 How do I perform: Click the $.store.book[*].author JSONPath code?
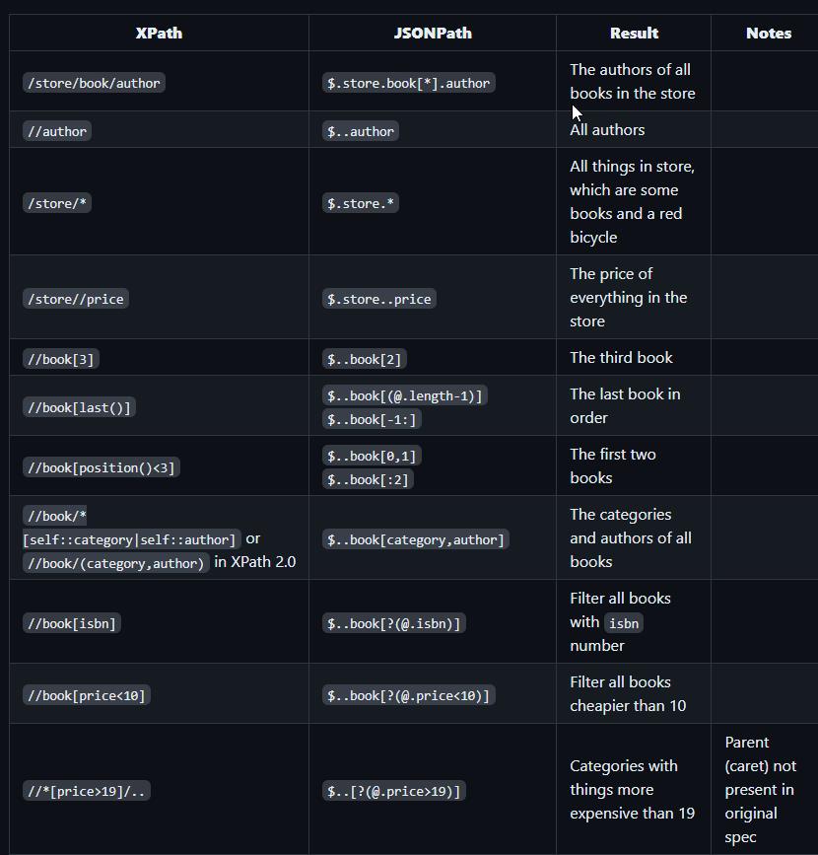tap(408, 83)
